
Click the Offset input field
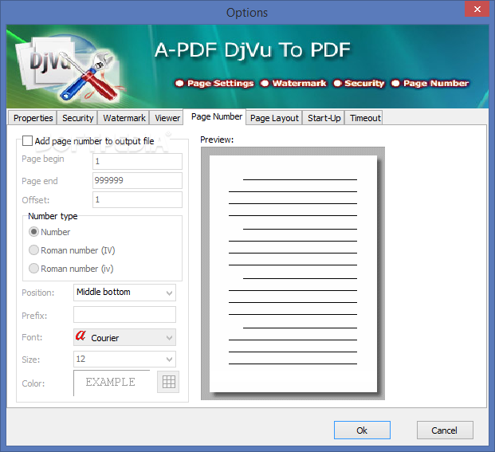[137, 199]
